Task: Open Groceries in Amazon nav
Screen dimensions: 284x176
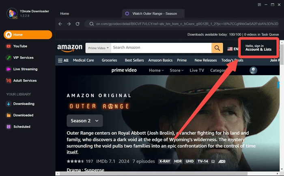Action: [110, 60]
